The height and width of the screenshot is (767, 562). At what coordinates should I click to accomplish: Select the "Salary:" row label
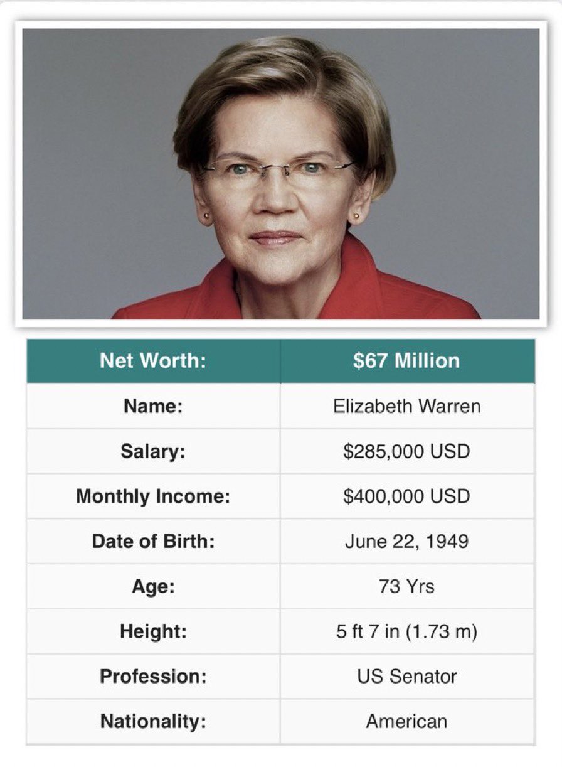[x=153, y=451]
